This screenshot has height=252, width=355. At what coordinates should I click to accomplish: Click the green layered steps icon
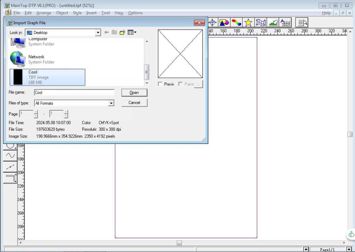(273, 23)
